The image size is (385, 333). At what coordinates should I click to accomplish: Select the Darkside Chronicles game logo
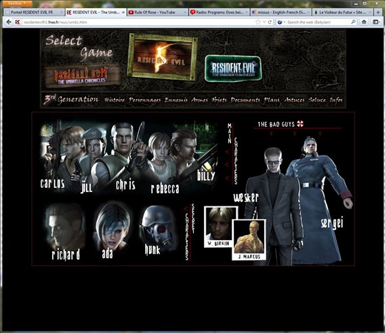pos(233,68)
